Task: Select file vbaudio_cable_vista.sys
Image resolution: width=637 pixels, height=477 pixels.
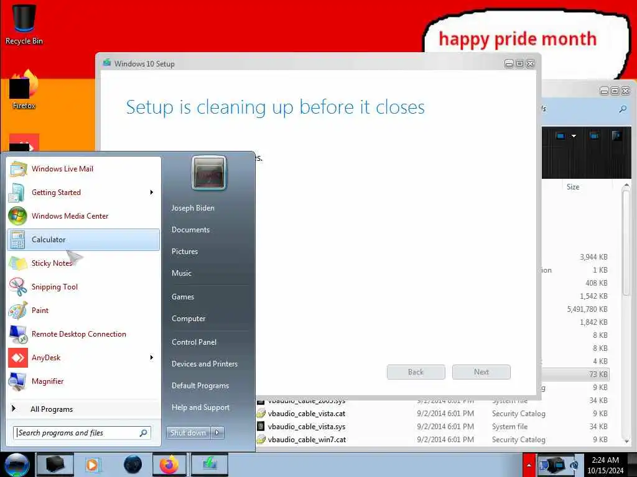Action: (x=307, y=427)
